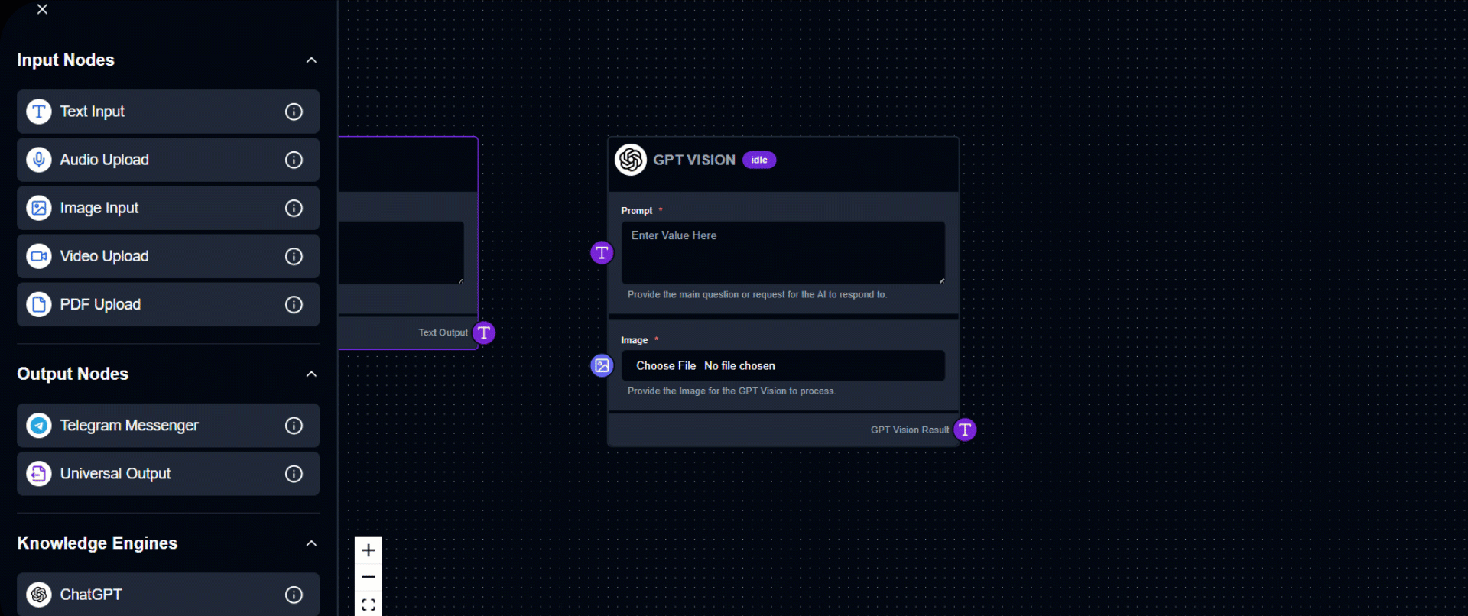Show info for Universal Output node

pos(294,474)
